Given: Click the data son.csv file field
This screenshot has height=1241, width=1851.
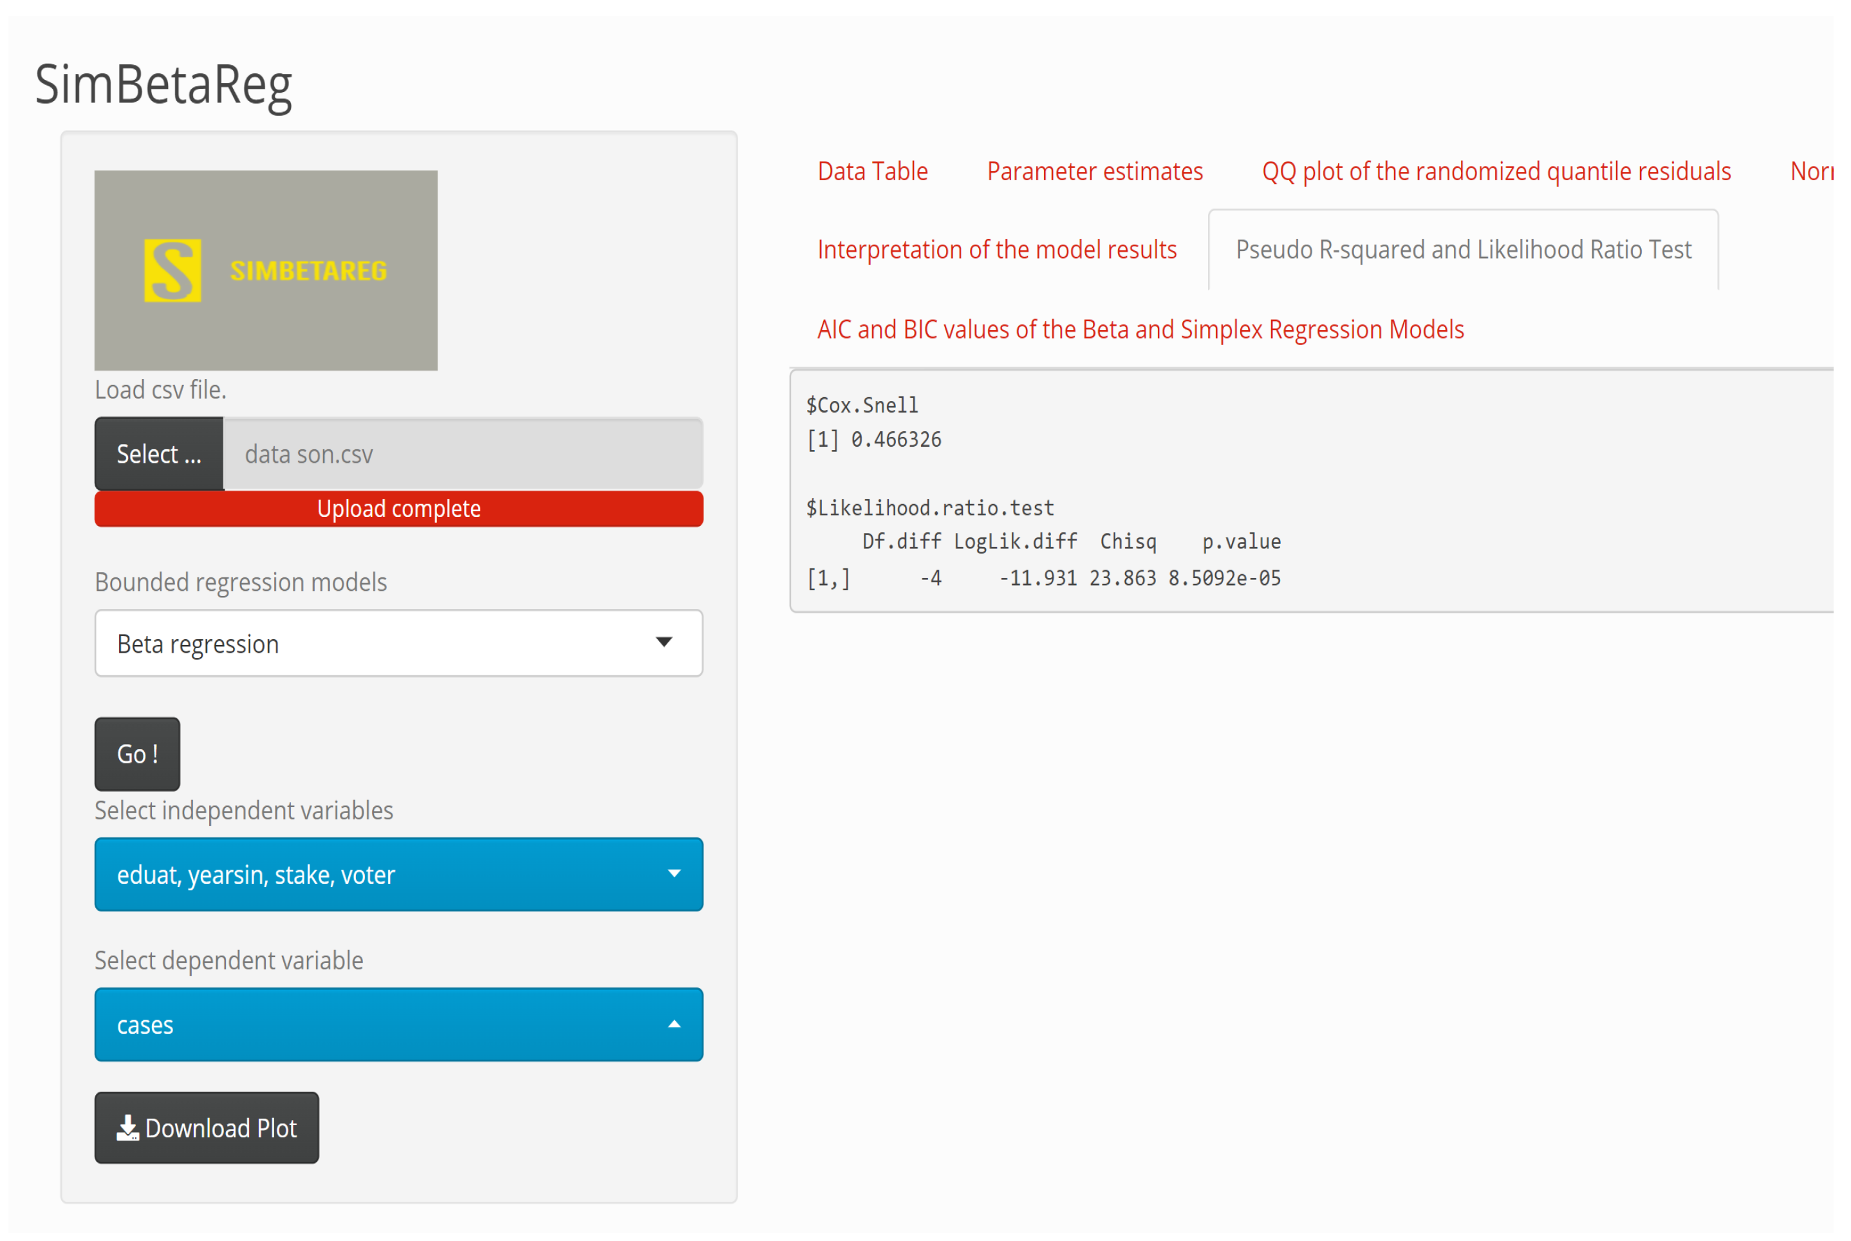Looking at the screenshot, I should pyautogui.click(x=463, y=454).
